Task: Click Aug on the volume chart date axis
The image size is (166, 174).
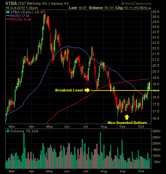Action: pos(104,171)
